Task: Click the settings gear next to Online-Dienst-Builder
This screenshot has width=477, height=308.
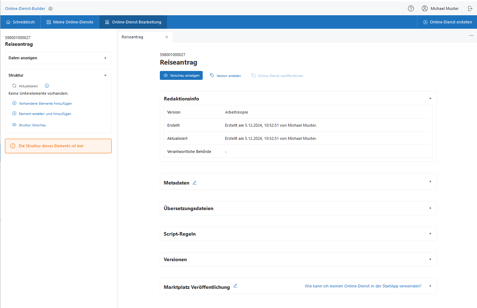Action: (50, 9)
